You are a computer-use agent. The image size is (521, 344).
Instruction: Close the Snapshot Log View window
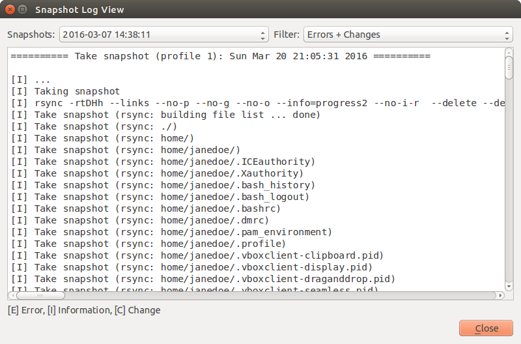(10, 9)
